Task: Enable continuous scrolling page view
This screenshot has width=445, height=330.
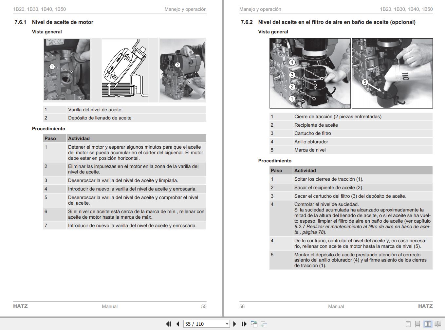Action: 417,324
